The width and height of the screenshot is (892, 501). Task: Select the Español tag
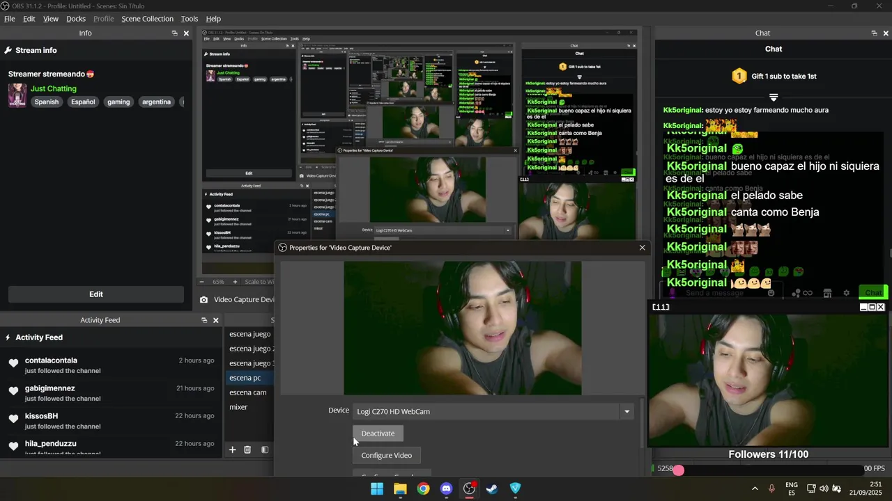[x=83, y=102]
